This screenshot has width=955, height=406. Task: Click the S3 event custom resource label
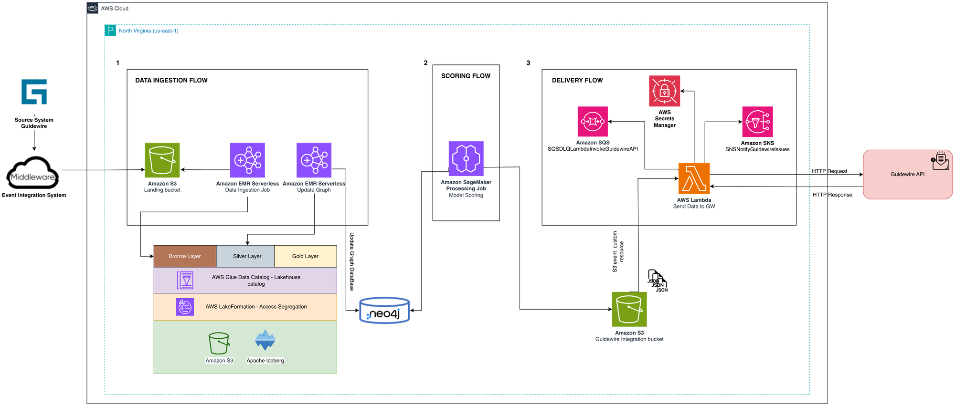click(x=618, y=251)
